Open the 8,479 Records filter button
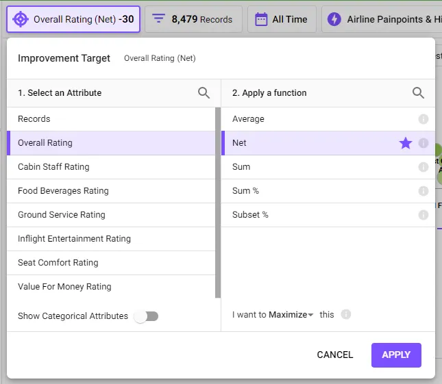Screen dimensions: 442x384 tap(193, 19)
